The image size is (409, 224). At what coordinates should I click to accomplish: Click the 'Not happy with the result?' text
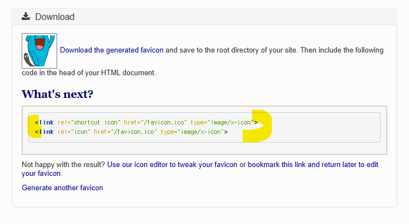point(63,165)
